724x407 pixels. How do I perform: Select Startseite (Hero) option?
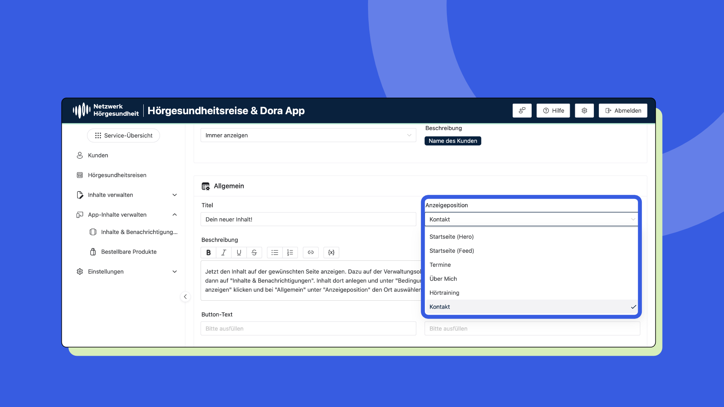531,237
